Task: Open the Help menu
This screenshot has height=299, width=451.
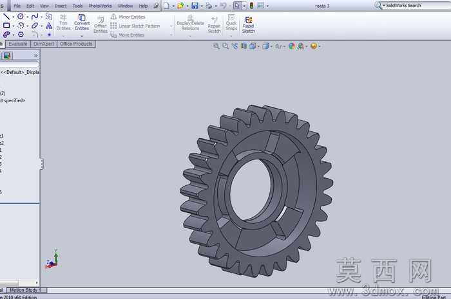Action: [x=143, y=6]
